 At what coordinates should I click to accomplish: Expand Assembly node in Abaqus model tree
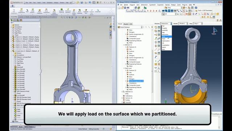(122, 102)
